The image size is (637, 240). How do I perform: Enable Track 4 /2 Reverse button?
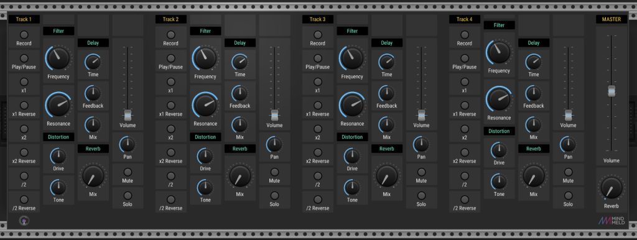[465, 200]
